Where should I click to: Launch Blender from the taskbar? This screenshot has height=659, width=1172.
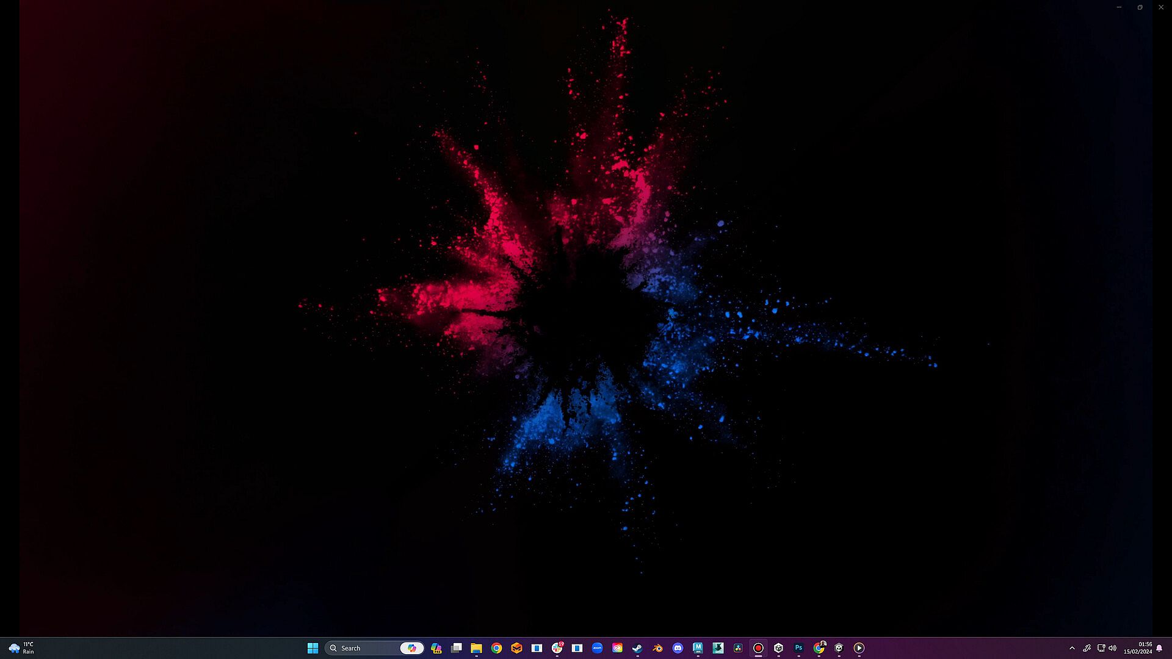[x=657, y=648]
